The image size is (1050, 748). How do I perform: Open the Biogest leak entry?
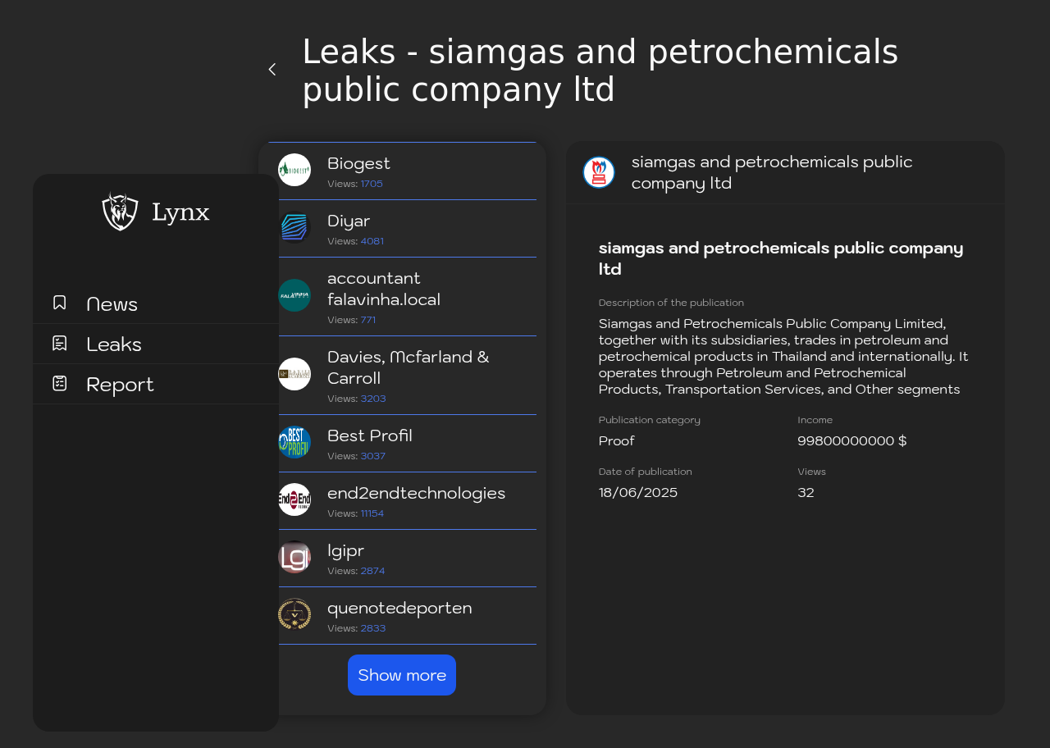pos(402,171)
